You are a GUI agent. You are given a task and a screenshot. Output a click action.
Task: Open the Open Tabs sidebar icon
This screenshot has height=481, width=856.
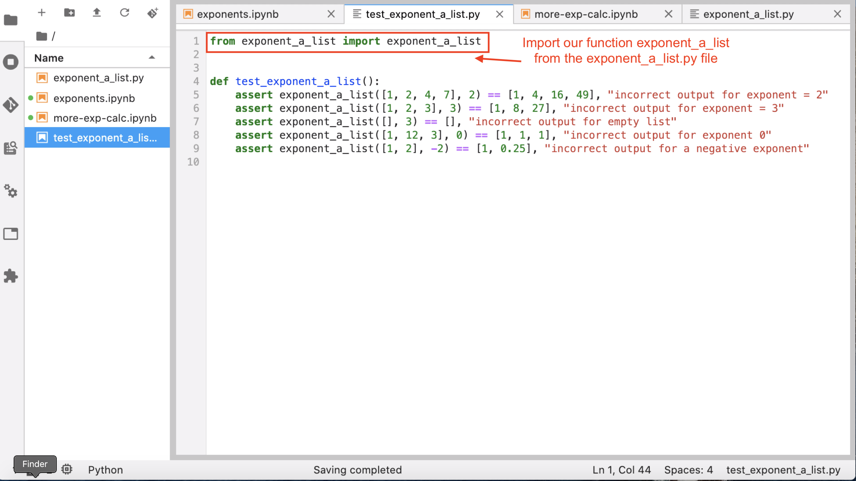click(11, 234)
